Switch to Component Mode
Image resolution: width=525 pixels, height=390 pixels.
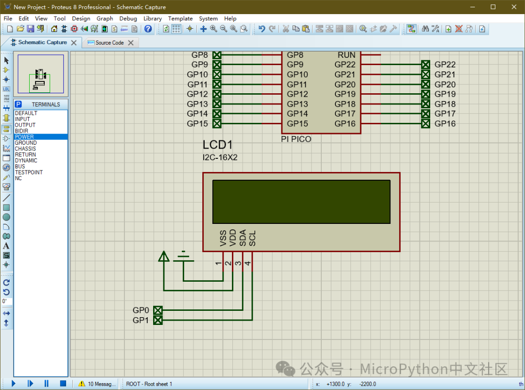pyautogui.click(x=6, y=70)
